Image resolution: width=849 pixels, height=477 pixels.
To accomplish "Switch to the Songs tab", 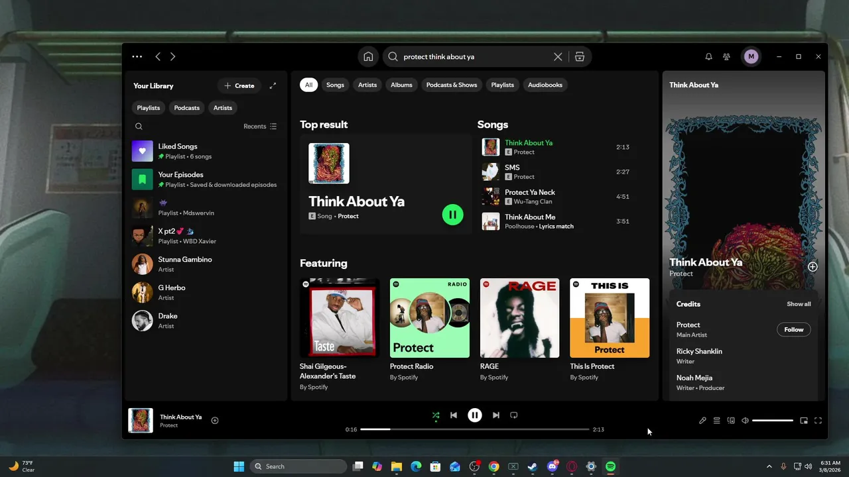I will pyautogui.click(x=335, y=85).
